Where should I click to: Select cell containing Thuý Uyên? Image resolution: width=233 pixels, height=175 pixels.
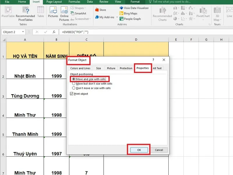[25, 147]
